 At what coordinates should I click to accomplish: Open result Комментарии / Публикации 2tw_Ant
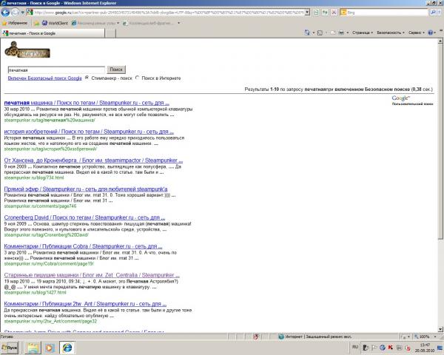[x=85, y=304]
